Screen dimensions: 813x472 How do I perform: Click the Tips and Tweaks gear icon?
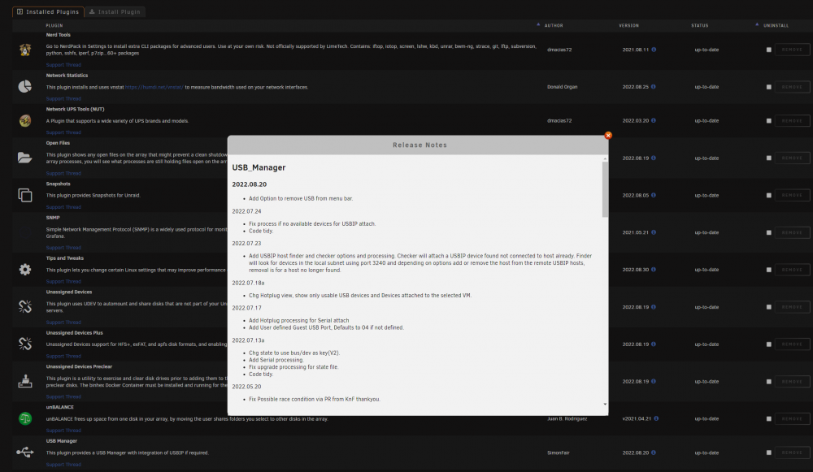pos(25,270)
